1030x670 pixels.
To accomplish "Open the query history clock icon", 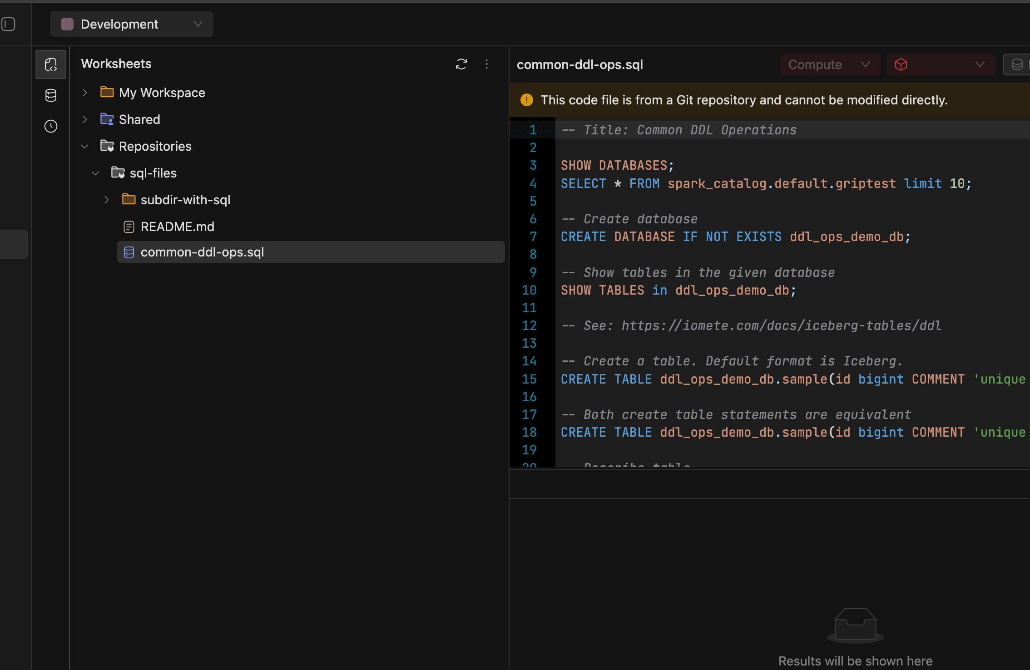I will click(x=51, y=126).
